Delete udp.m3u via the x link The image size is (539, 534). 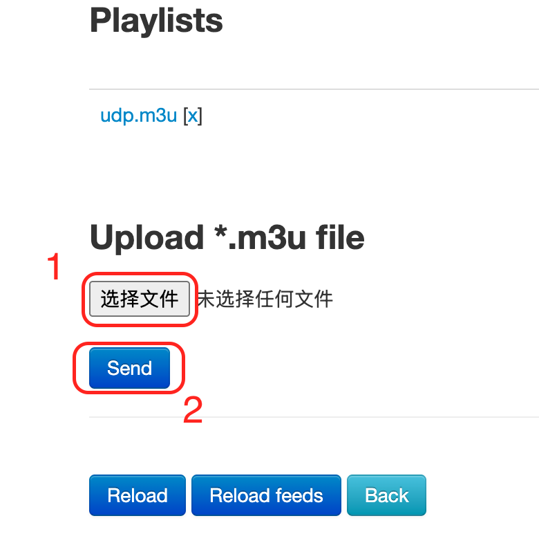coord(193,116)
